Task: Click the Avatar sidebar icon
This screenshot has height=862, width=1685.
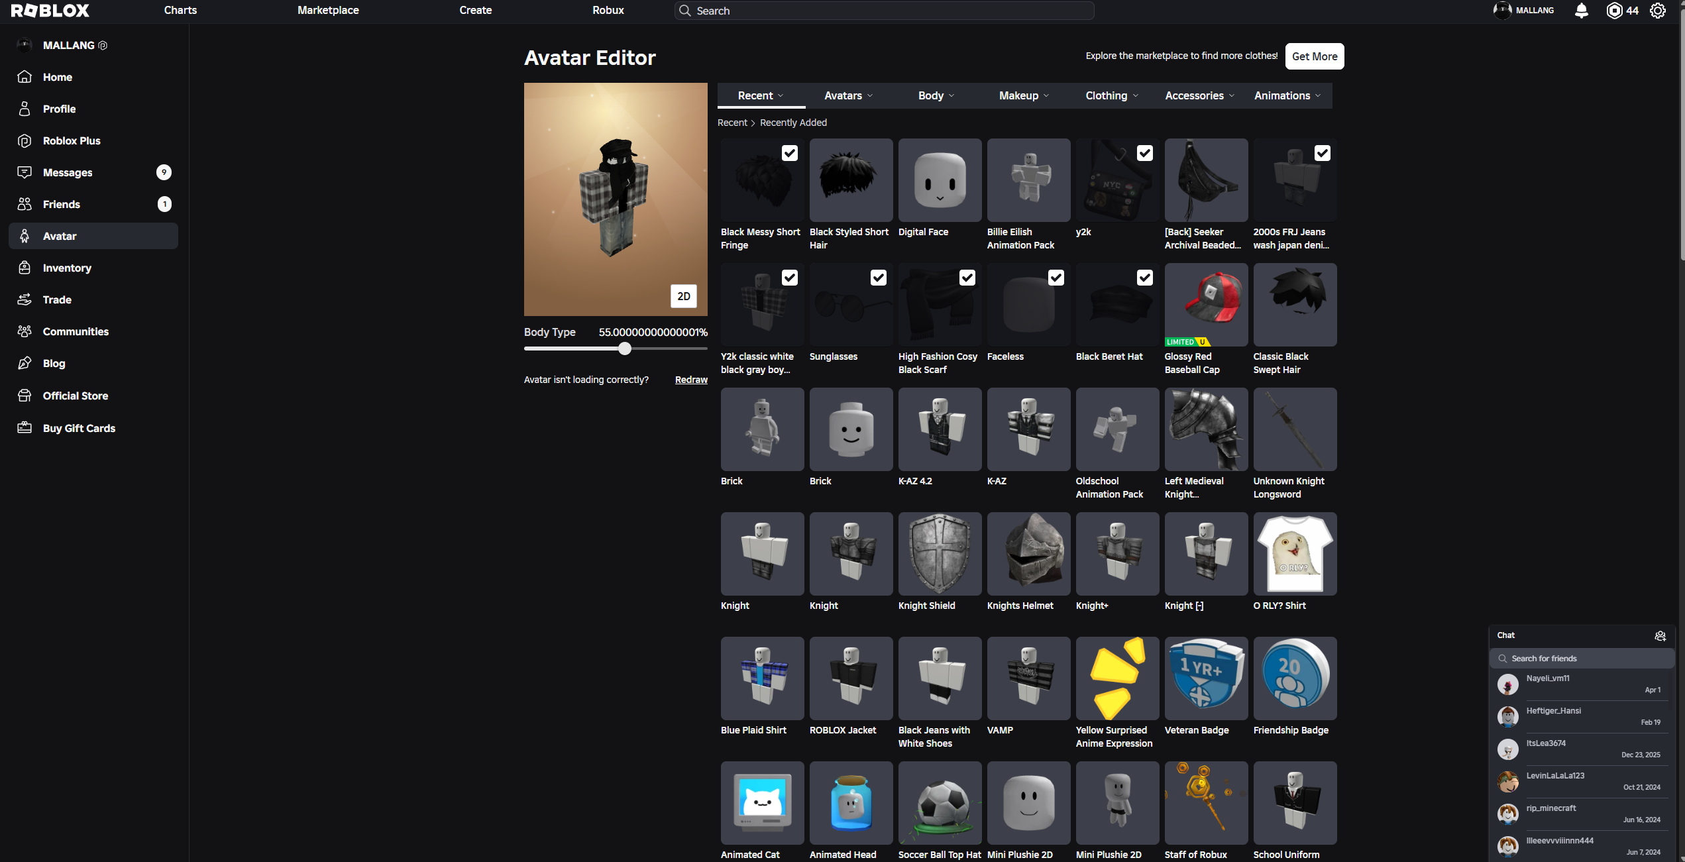Action: [x=25, y=236]
